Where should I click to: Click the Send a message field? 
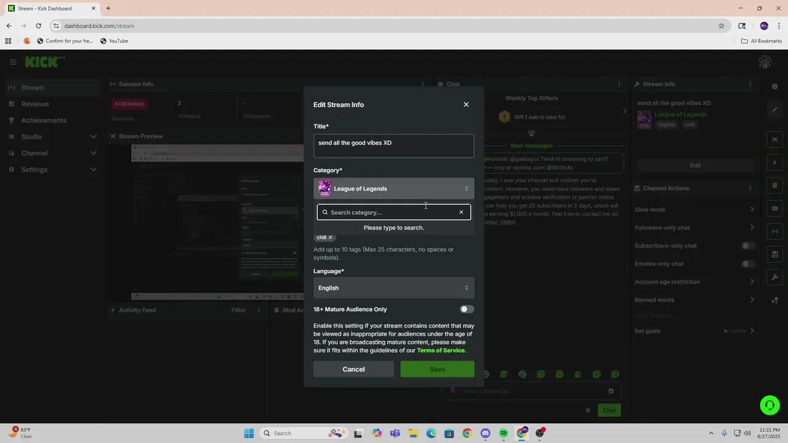pos(533,391)
